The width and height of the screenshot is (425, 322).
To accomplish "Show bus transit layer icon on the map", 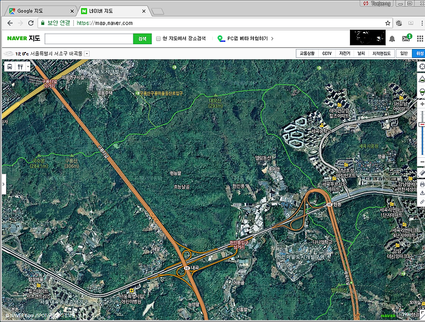I will [10, 66].
